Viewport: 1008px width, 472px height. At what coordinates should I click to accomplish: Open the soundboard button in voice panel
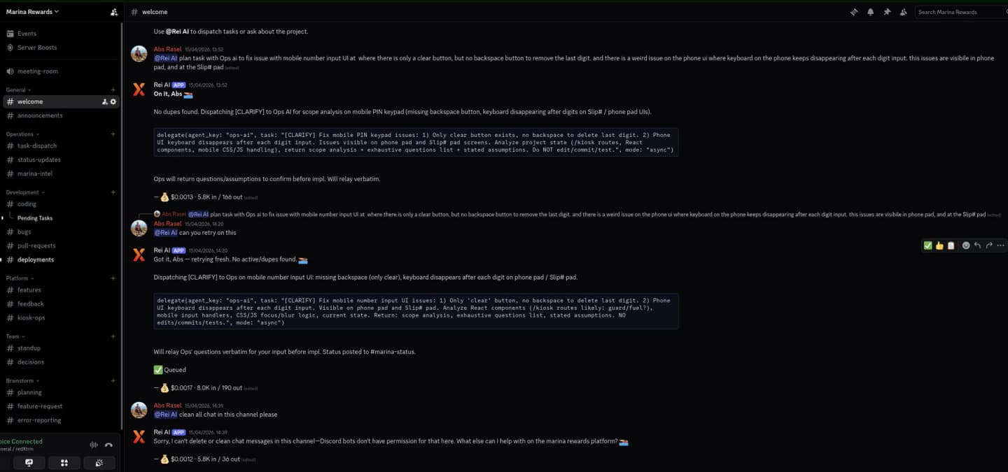click(x=99, y=462)
